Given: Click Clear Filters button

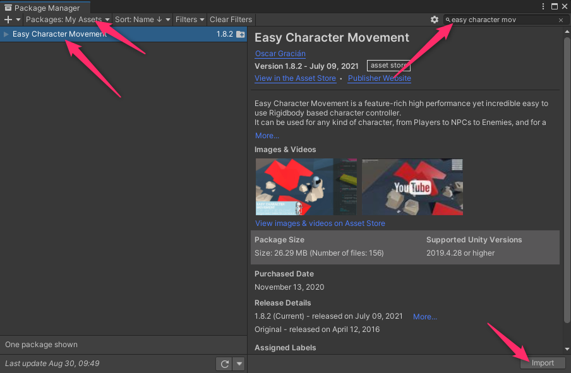Looking at the screenshot, I should pyautogui.click(x=231, y=20).
